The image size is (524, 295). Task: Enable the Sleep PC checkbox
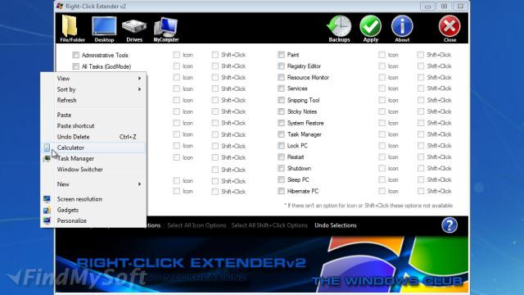[281, 179]
